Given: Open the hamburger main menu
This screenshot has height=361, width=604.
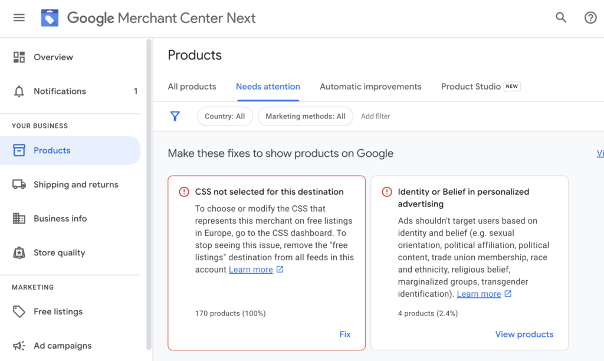Looking at the screenshot, I should 19,18.
